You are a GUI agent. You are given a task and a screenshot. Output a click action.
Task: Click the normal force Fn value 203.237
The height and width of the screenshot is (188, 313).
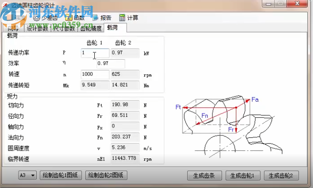pyautogui.click(x=125, y=137)
